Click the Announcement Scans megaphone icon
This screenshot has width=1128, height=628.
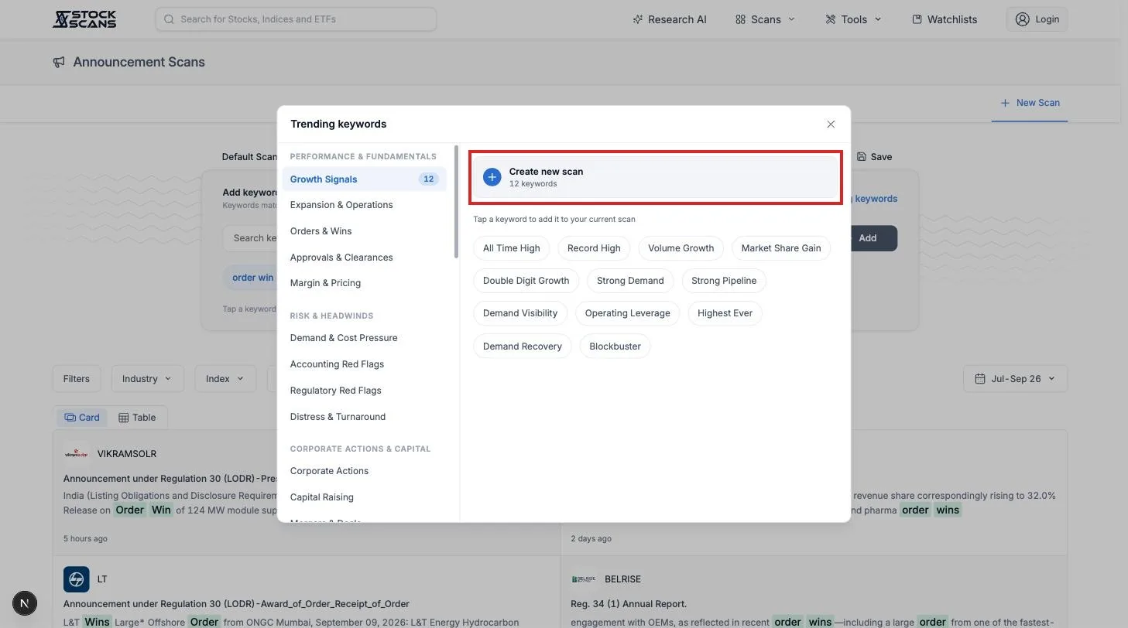pyautogui.click(x=59, y=62)
